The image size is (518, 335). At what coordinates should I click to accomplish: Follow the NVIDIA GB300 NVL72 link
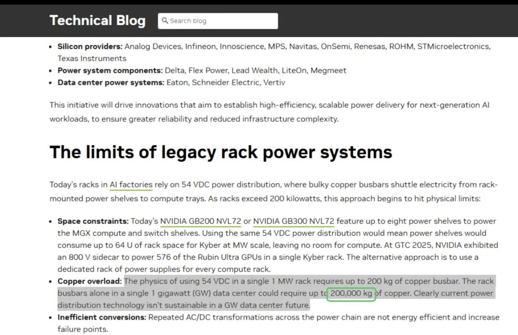pyautogui.click(x=294, y=221)
